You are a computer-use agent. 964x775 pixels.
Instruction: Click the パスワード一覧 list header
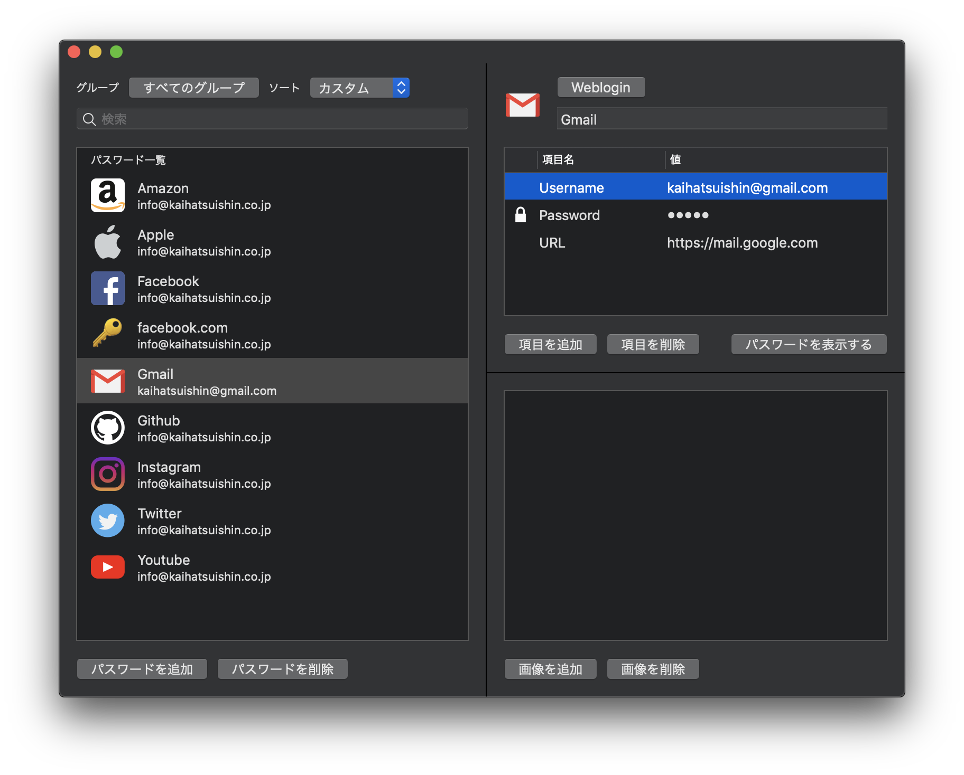click(128, 160)
